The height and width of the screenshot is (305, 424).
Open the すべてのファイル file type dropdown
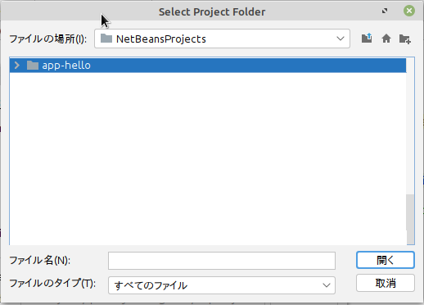[222, 285]
